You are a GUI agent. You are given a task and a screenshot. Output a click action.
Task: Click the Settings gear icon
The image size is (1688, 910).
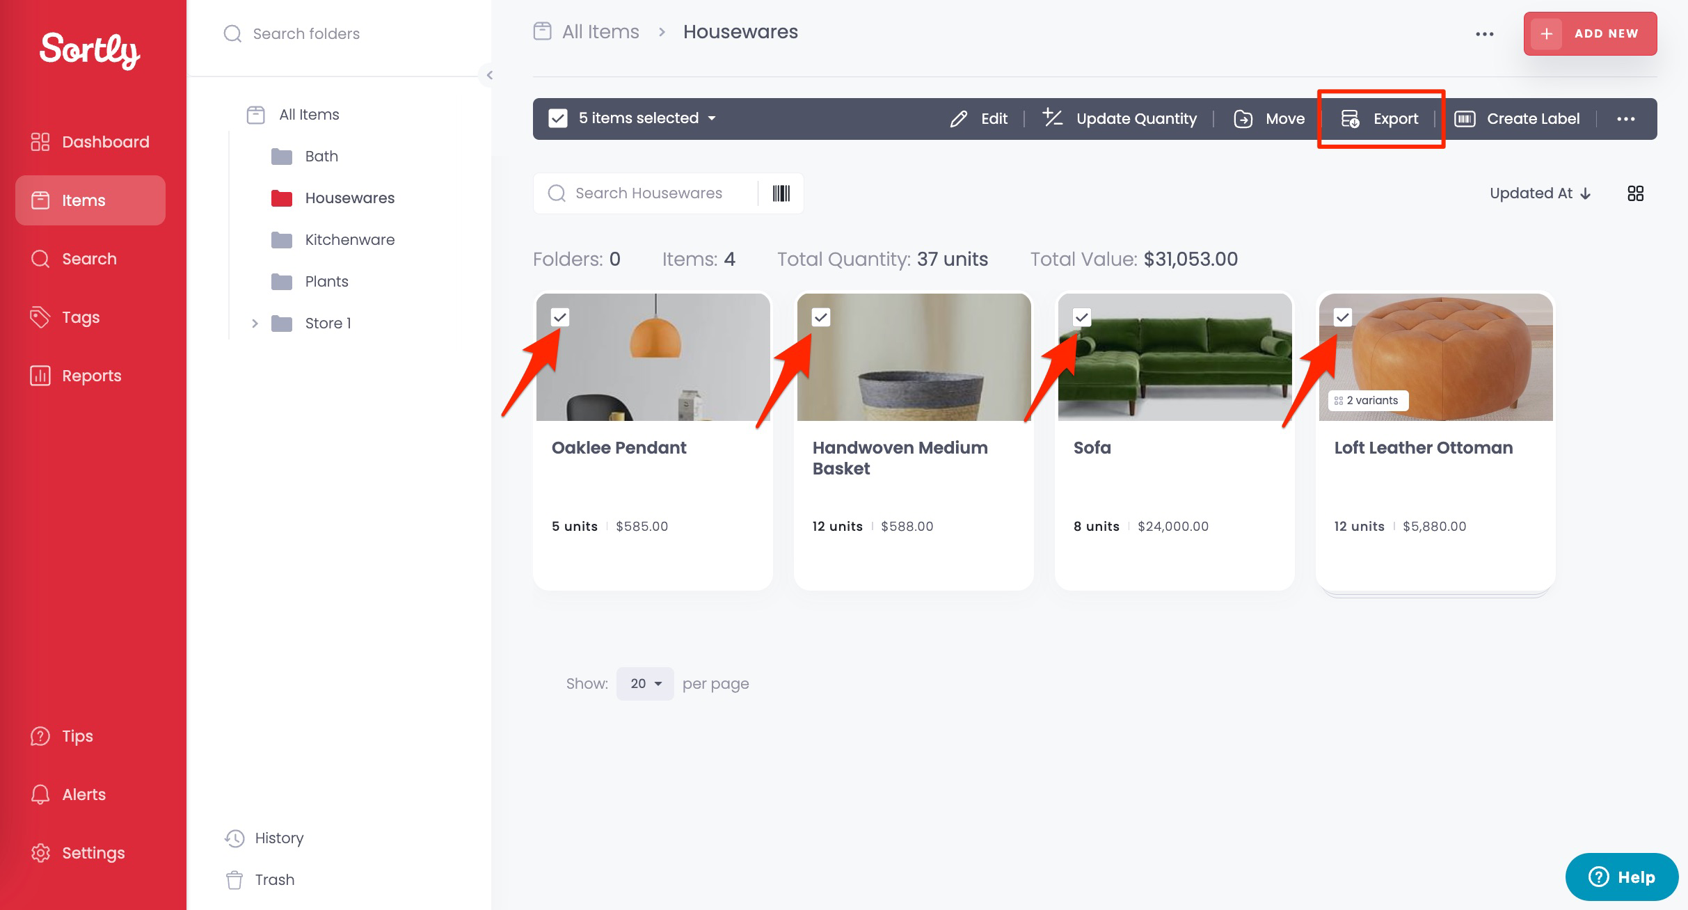point(40,853)
